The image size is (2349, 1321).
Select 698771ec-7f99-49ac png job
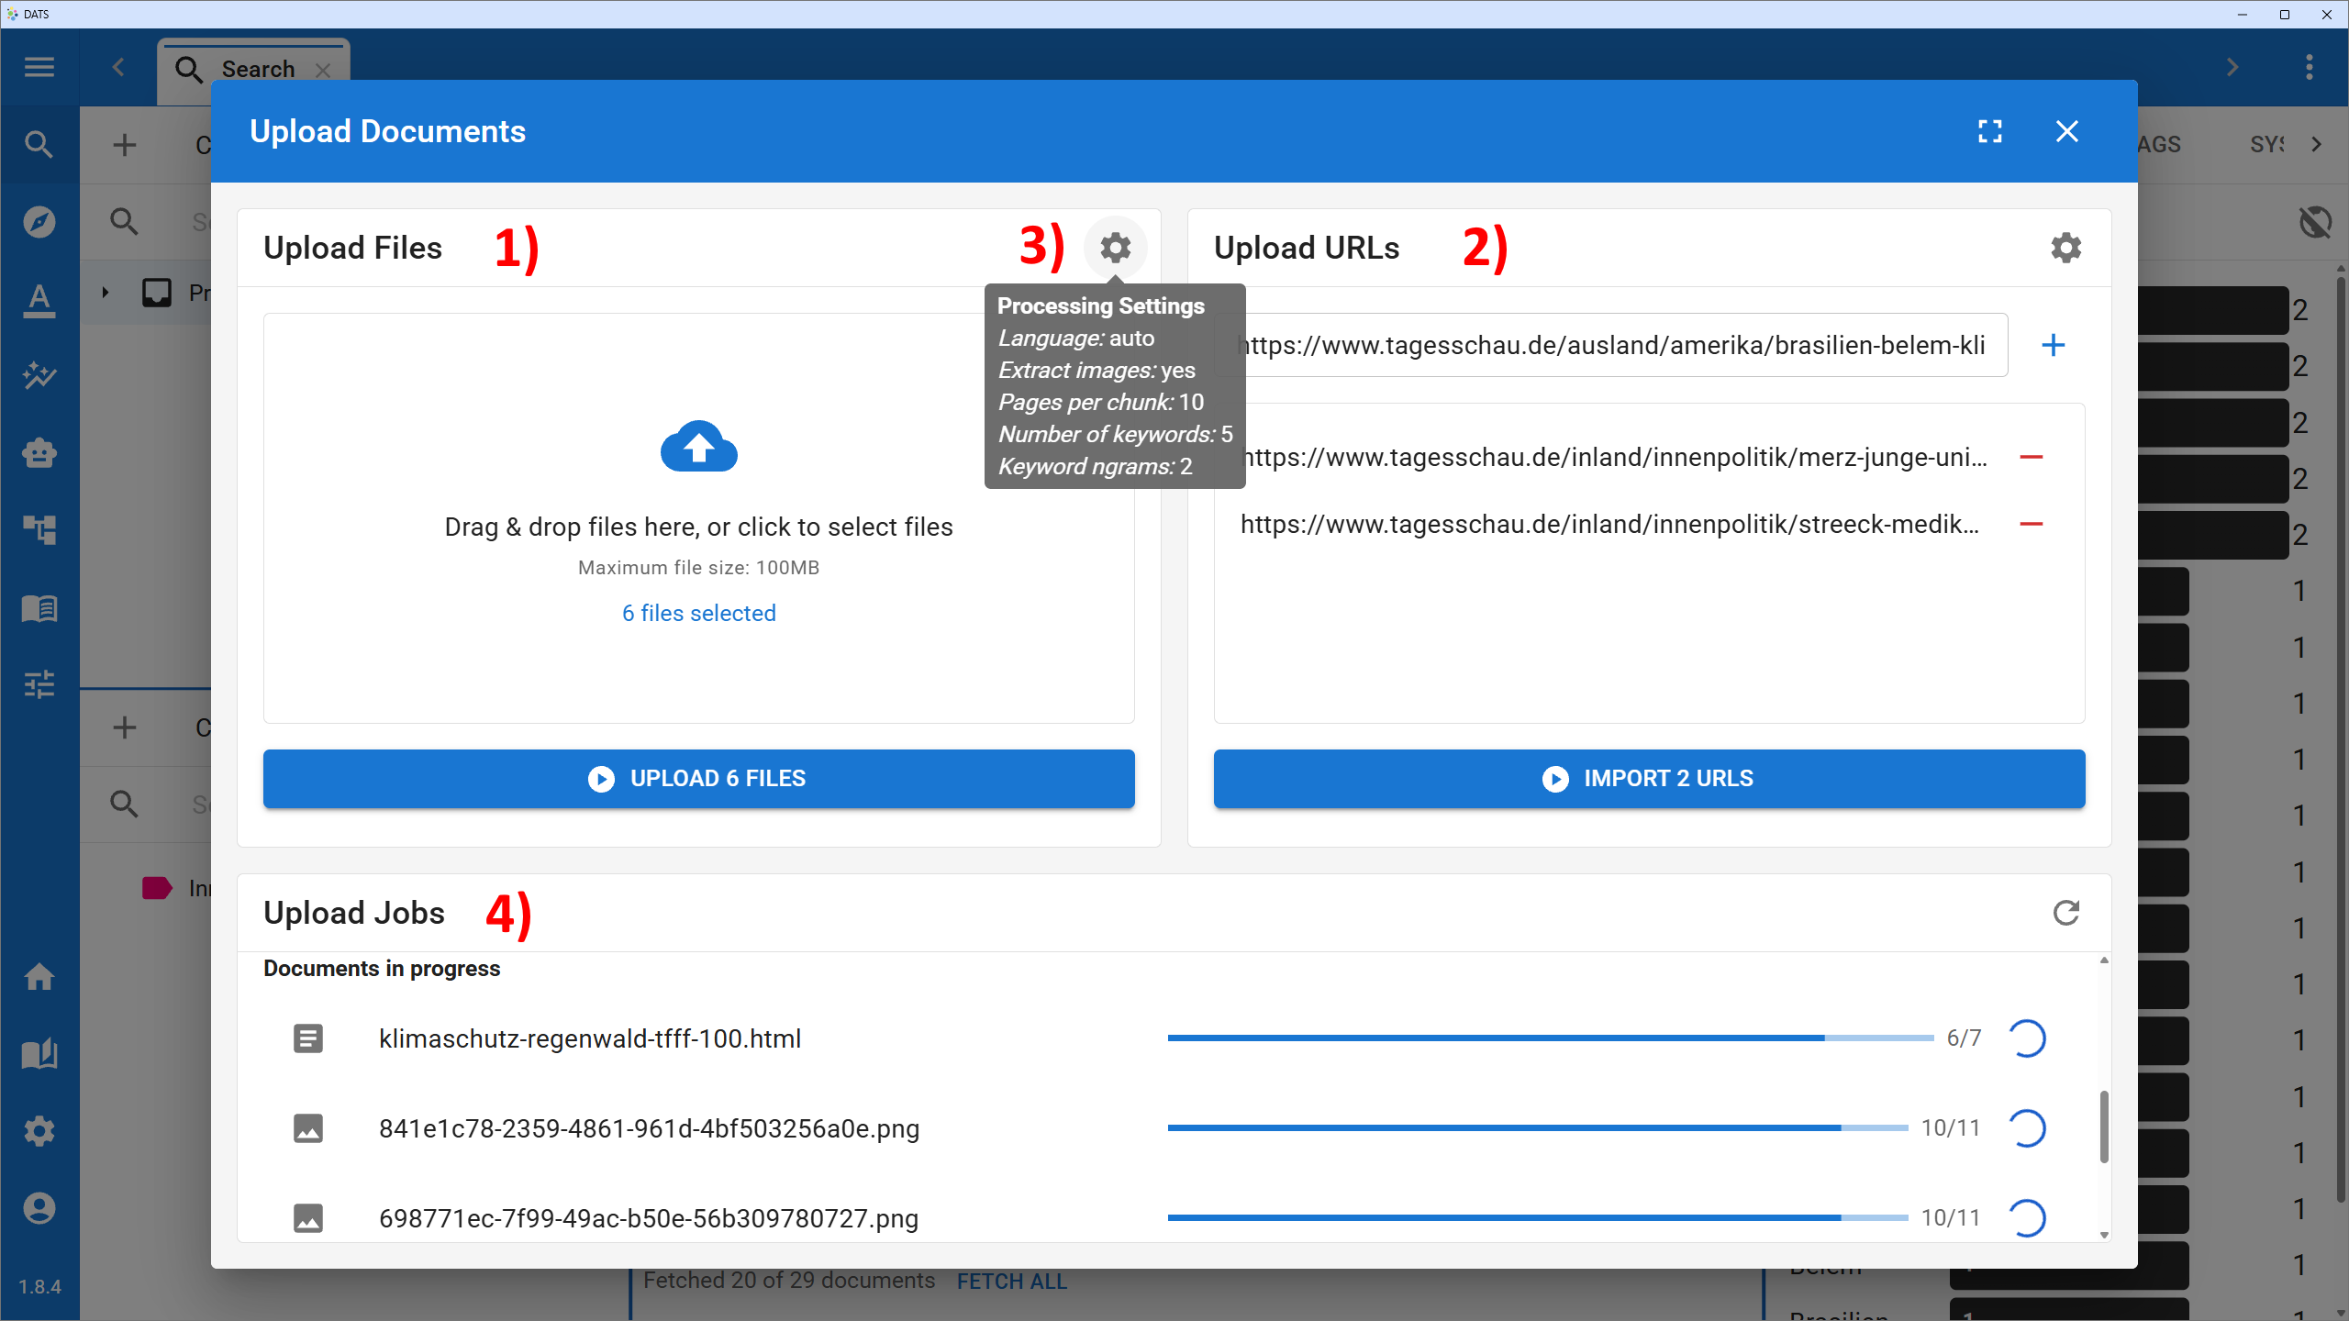click(649, 1218)
